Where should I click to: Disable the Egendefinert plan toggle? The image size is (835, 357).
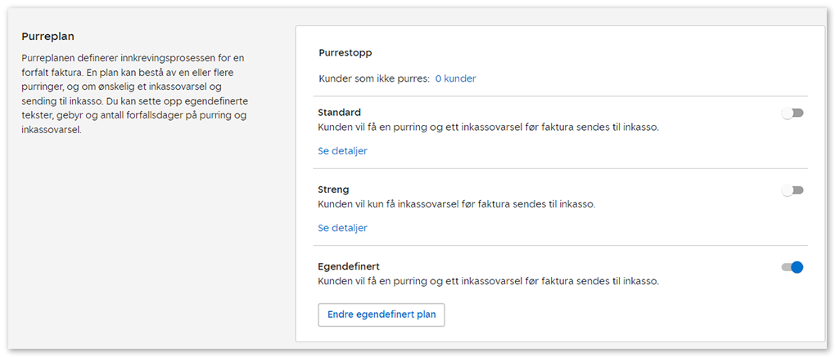792,267
